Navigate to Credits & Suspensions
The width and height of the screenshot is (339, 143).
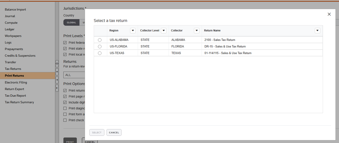pos(20,56)
